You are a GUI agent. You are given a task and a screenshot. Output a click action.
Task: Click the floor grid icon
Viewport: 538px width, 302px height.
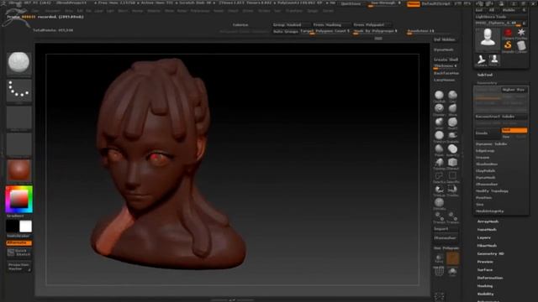[x=439, y=272]
